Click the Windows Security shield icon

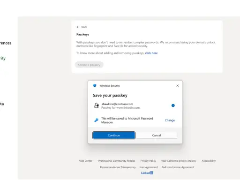point(95,86)
